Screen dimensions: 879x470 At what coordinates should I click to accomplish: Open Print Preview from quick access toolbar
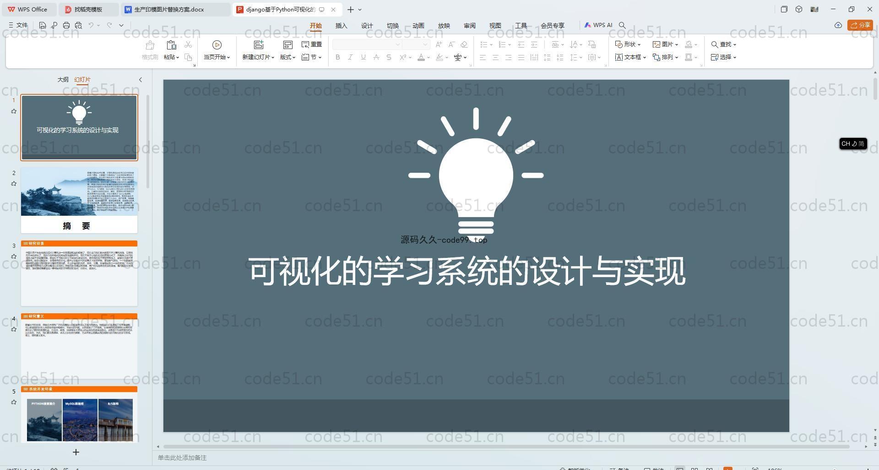tap(78, 25)
